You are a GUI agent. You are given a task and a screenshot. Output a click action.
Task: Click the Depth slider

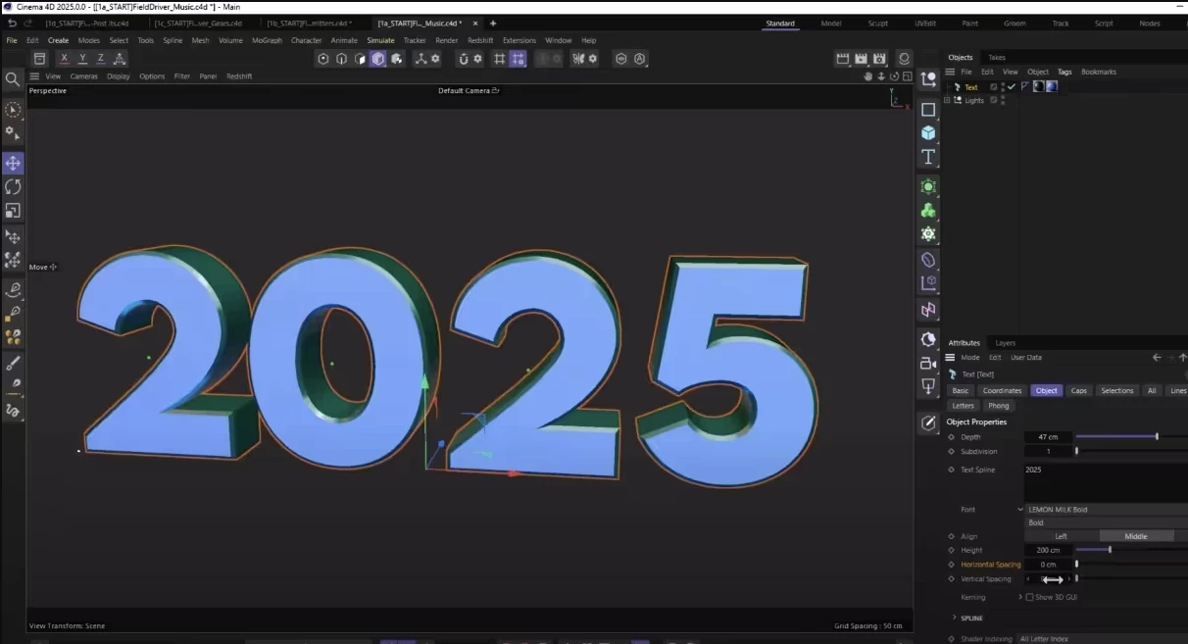pyautogui.click(x=1117, y=437)
